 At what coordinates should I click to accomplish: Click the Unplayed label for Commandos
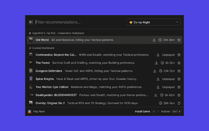coord(169,55)
